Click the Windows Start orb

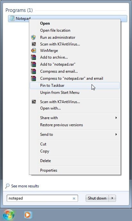point(9,215)
